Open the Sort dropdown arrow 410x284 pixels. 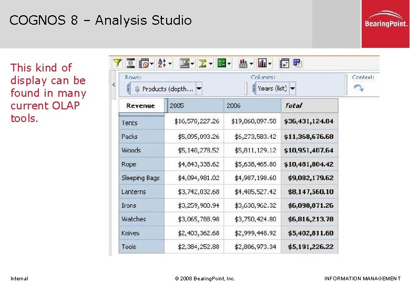coord(170,64)
